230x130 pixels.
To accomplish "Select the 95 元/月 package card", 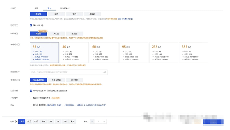I will tap(134, 53).
